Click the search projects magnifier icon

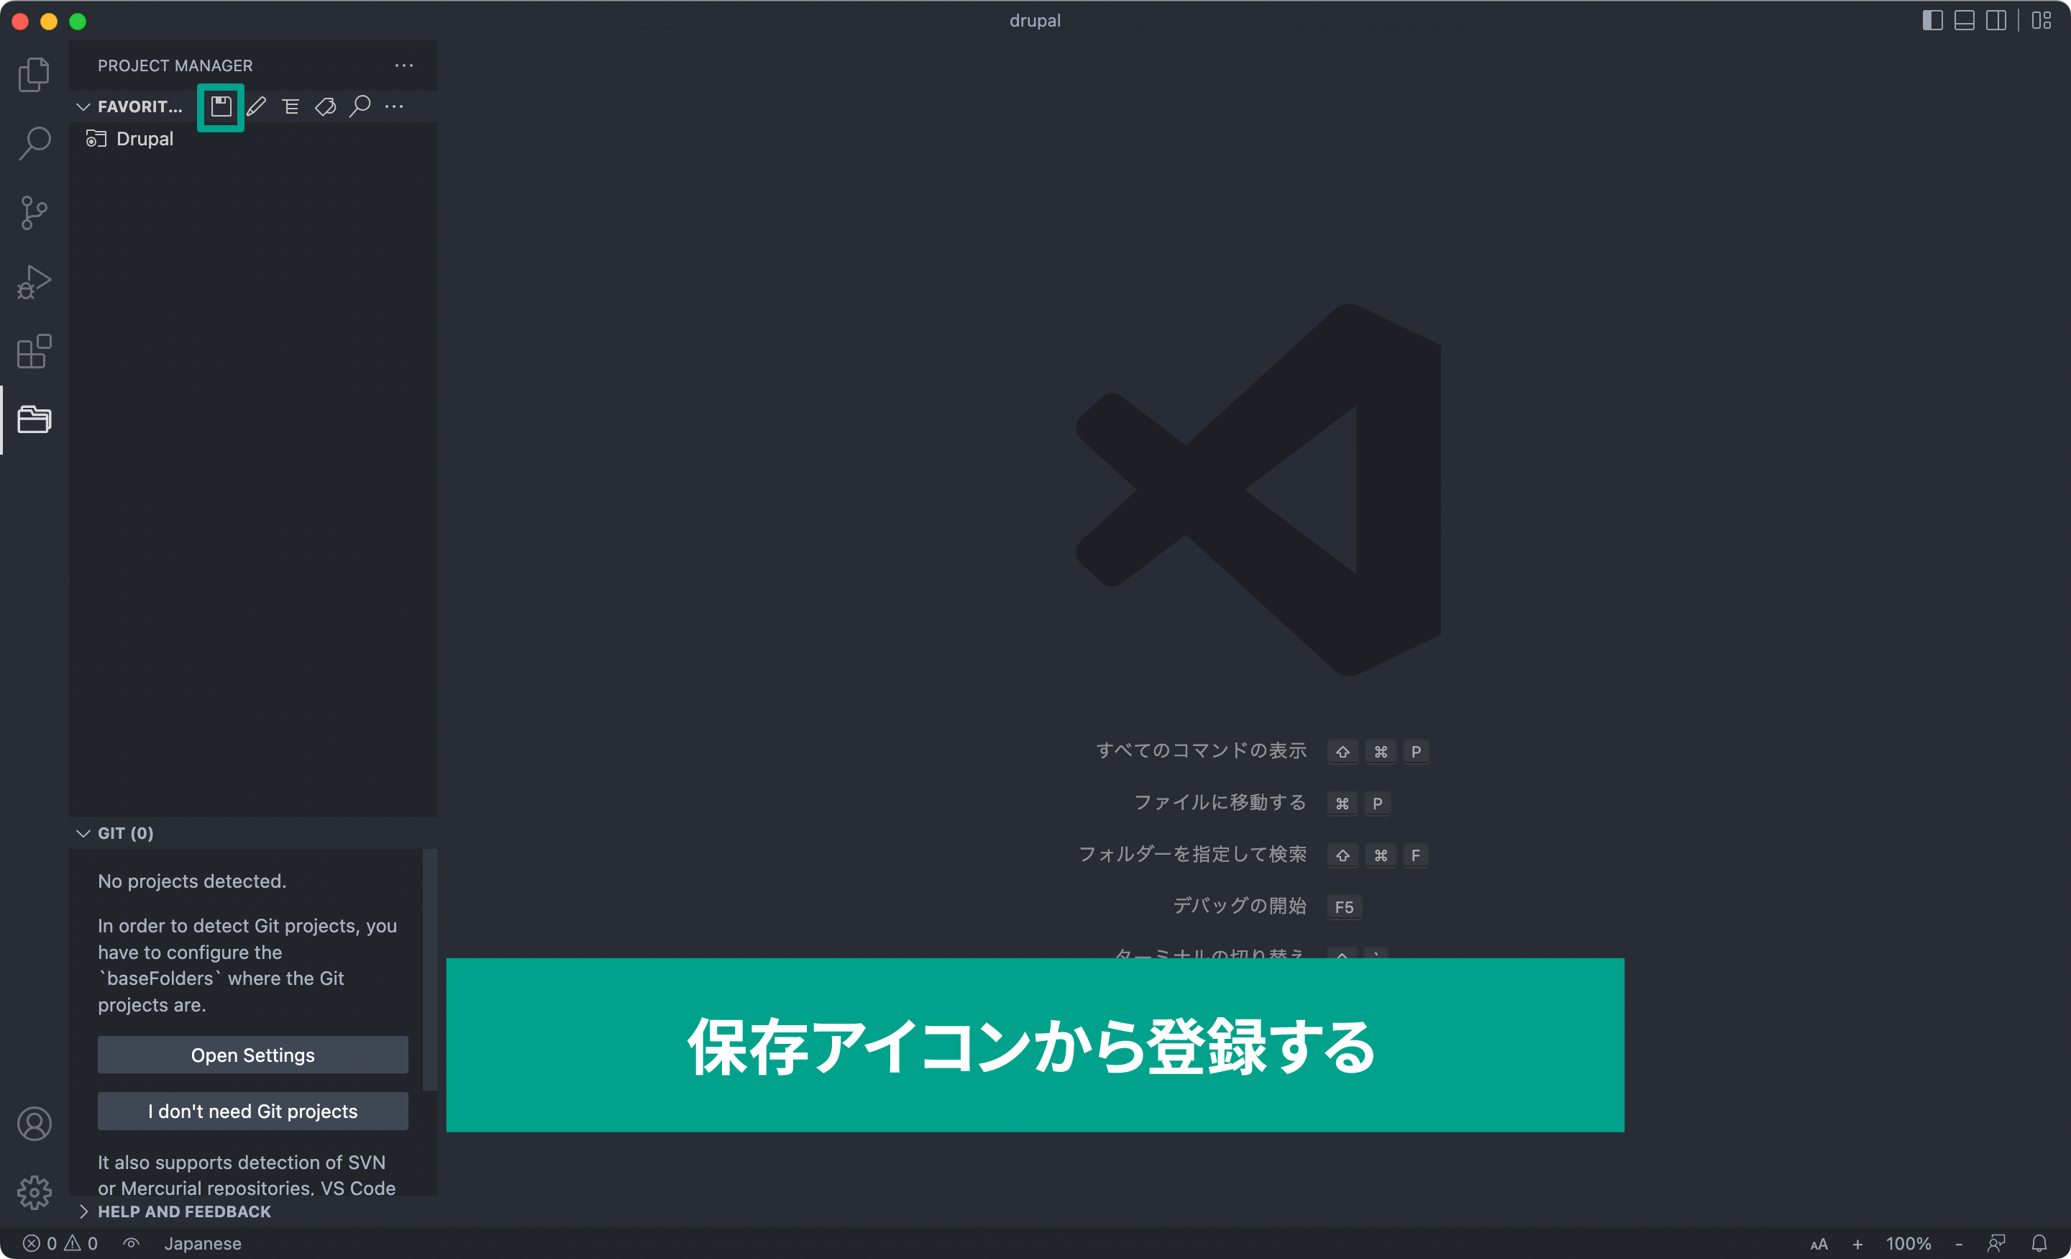coord(360,106)
